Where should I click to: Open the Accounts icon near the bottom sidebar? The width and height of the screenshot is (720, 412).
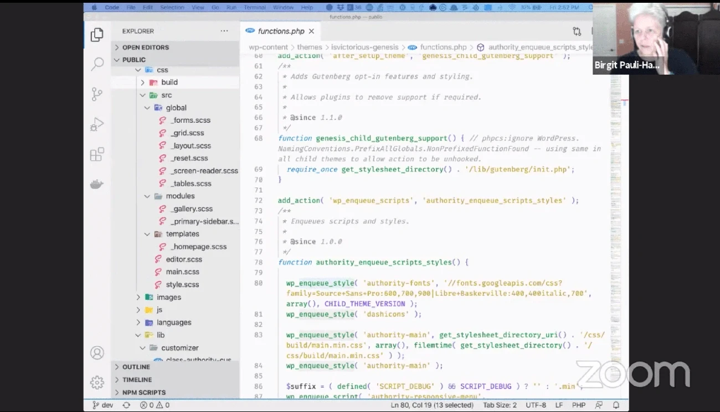click(97, 352)
